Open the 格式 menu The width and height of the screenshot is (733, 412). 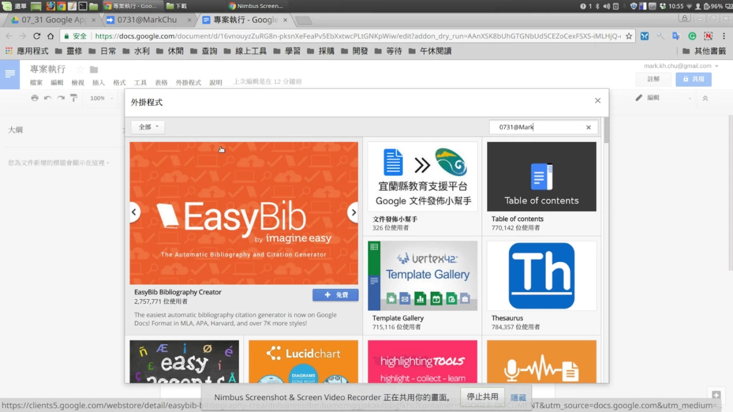coord(119,82)
